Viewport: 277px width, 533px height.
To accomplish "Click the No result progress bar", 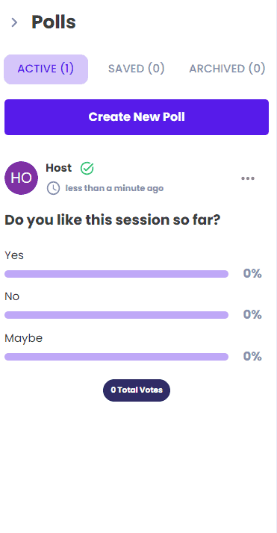I will [116, 315].
